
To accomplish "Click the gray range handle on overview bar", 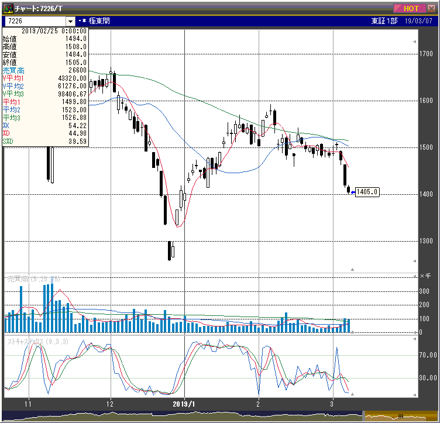I will tap(364, 415).
